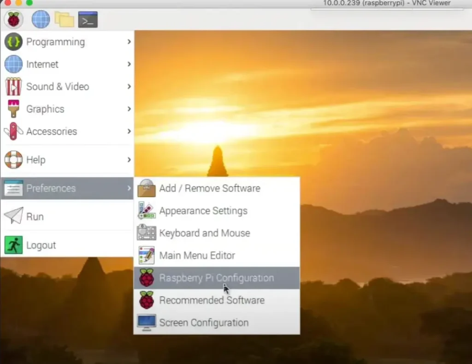Open the Accessories menu entry
Image resolution: width=472 pixels, height=364 pixels.
[67, 131]
